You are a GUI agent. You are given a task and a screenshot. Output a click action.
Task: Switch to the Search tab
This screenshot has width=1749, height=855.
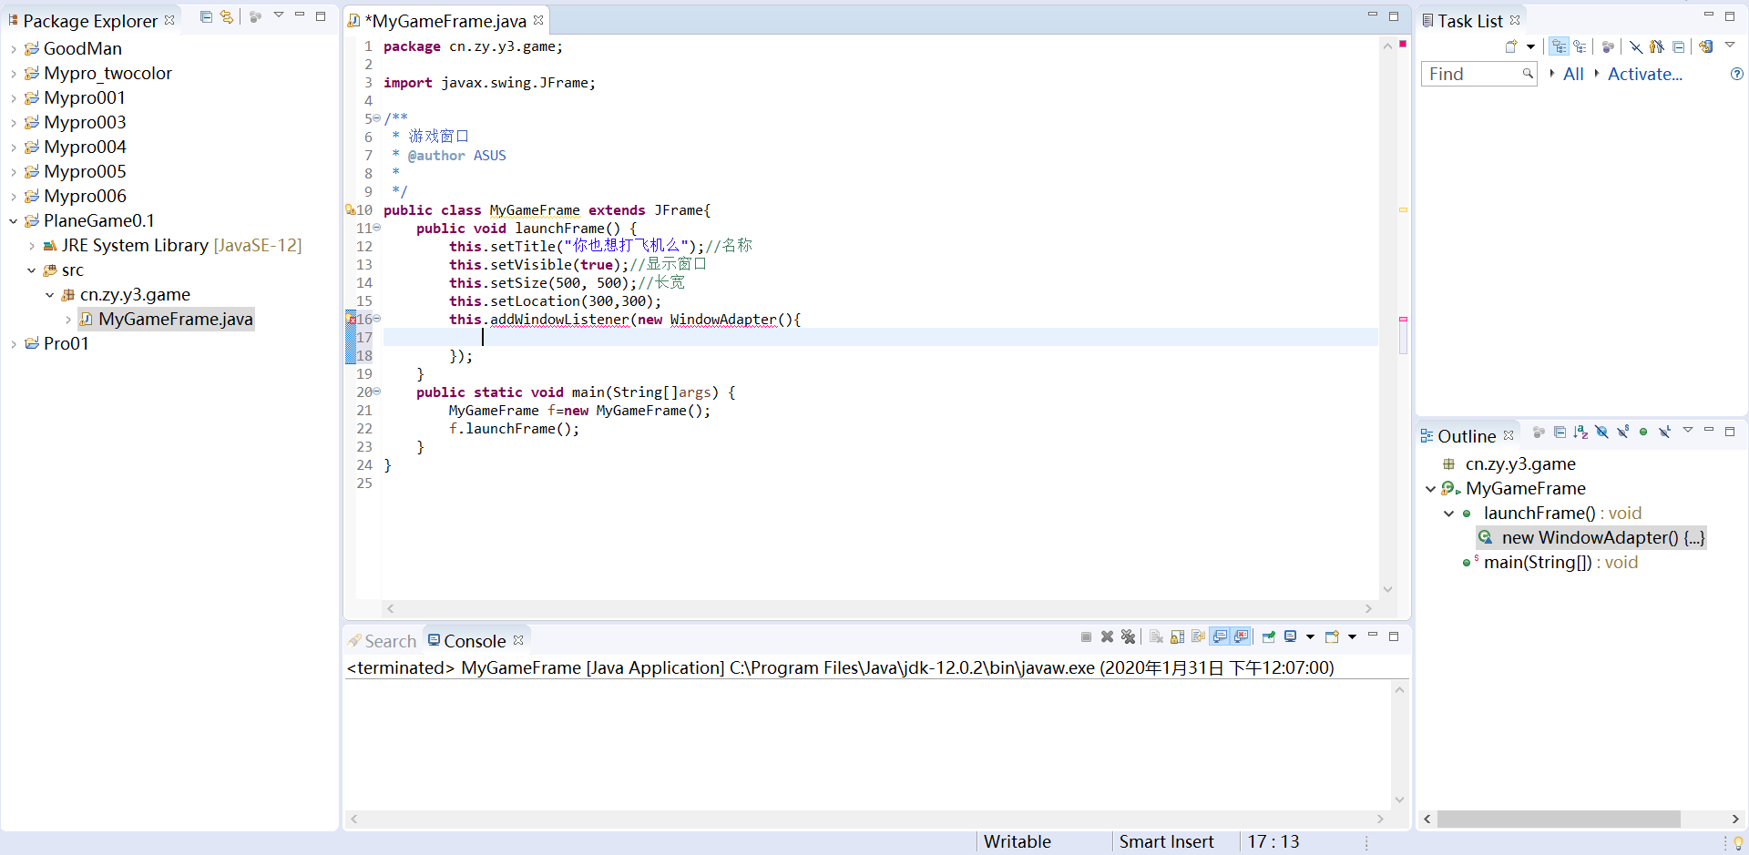[383, 641]
